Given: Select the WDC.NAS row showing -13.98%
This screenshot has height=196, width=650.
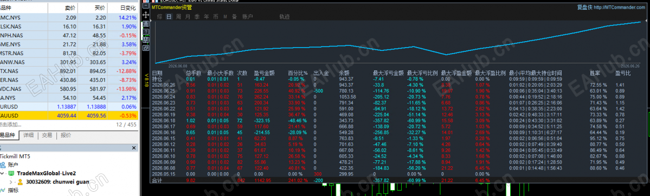Looking at the screenshot, I should tap(69, 89).
